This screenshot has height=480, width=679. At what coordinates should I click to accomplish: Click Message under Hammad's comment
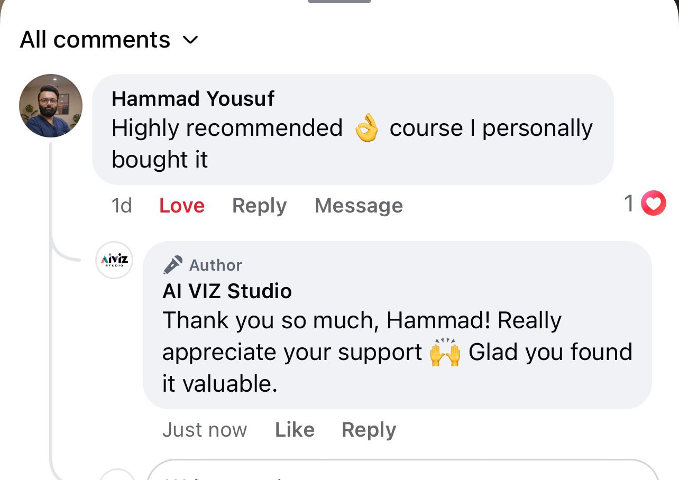click(359, 206)
